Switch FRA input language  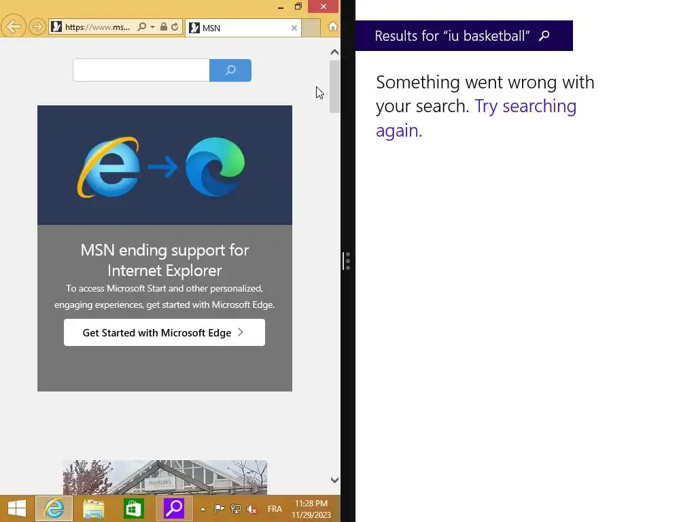point(275,509)
